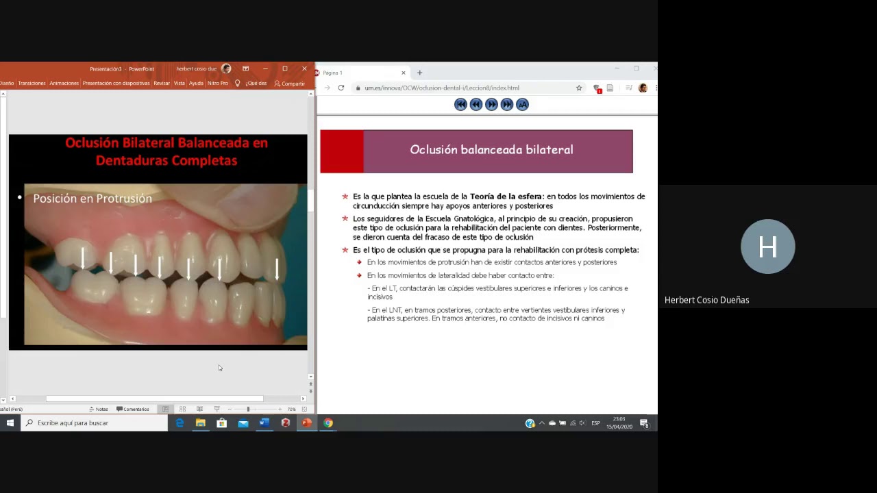
Task: Click the Chrome profile avatar
Action: [643, 88]
